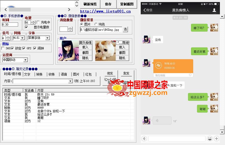Click the 他发 button

point(110,77)
